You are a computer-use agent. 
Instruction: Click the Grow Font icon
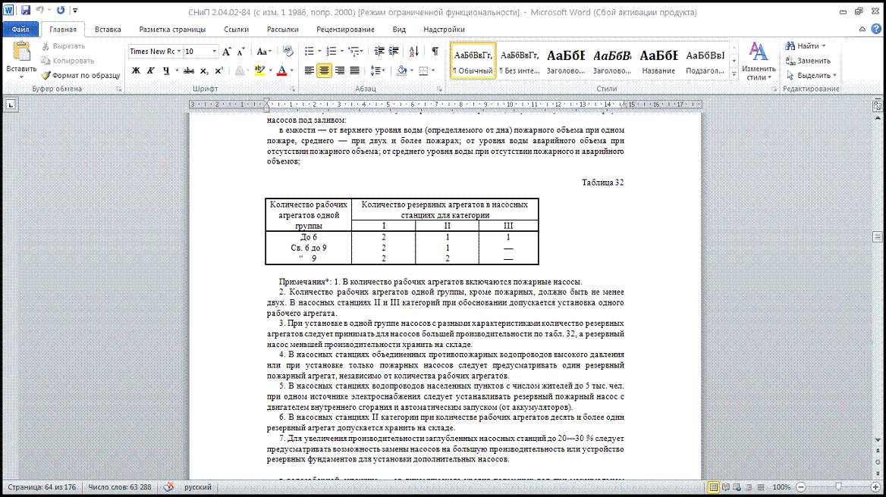click(227, 52)
